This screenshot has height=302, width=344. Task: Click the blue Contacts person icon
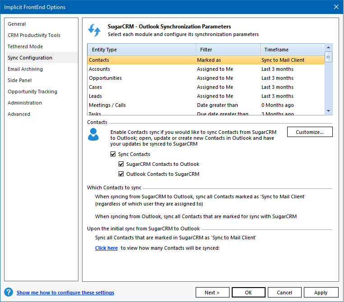[x=93, y=134]
